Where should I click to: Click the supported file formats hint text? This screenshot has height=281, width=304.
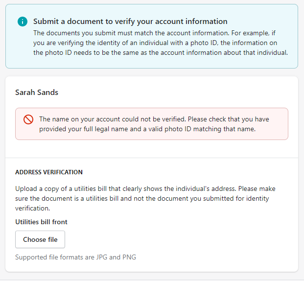(75, 257)
